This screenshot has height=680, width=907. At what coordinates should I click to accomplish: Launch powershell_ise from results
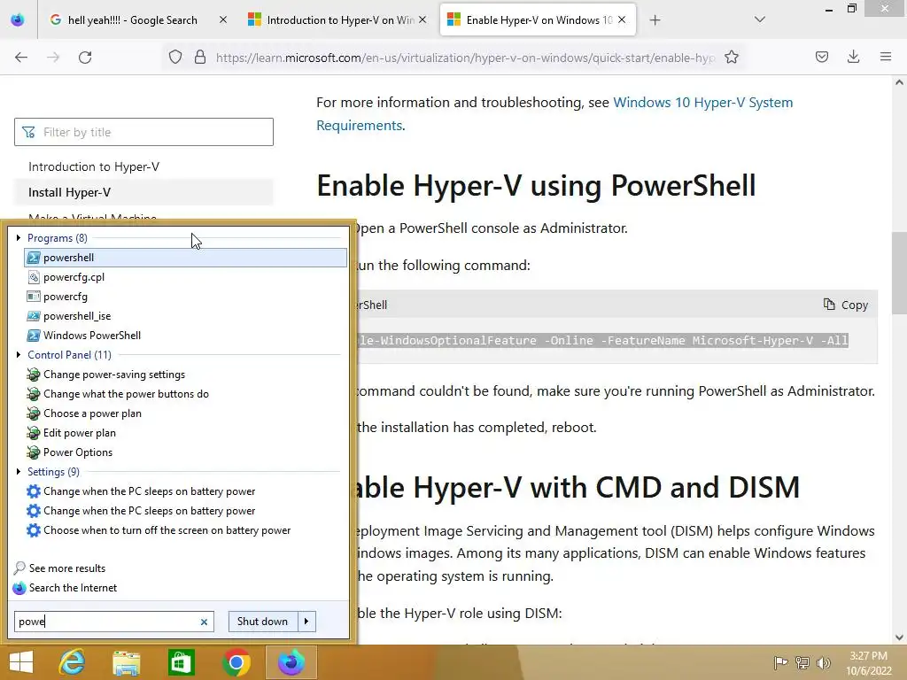[185, 316]
